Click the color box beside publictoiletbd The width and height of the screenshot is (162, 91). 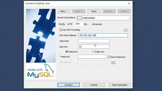tap(79, 18)
